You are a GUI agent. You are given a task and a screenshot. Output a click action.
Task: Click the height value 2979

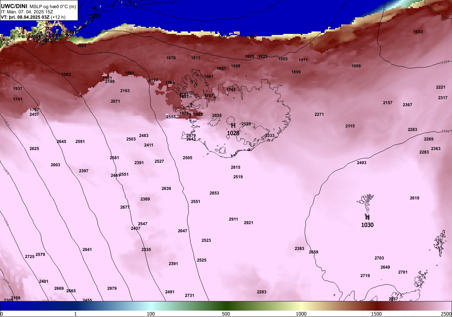click(x=112, y=288)
